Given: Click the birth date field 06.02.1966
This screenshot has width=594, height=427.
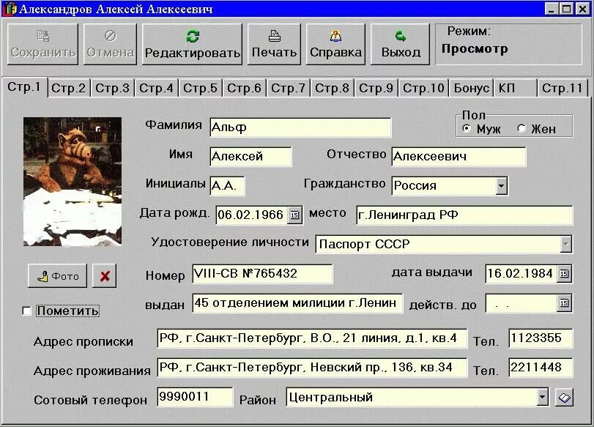Looking at the screenshot, I should click(252, 215).
